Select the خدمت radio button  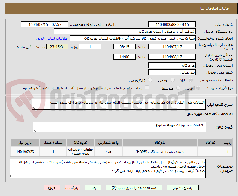coord(172,80)
